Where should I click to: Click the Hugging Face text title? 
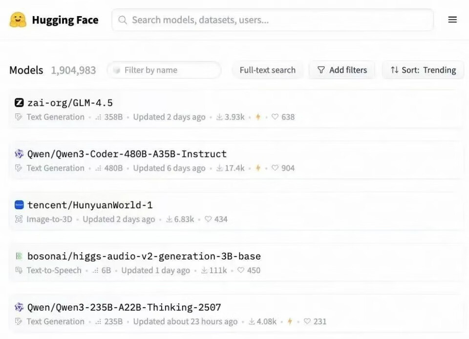[x=65, y=20]
